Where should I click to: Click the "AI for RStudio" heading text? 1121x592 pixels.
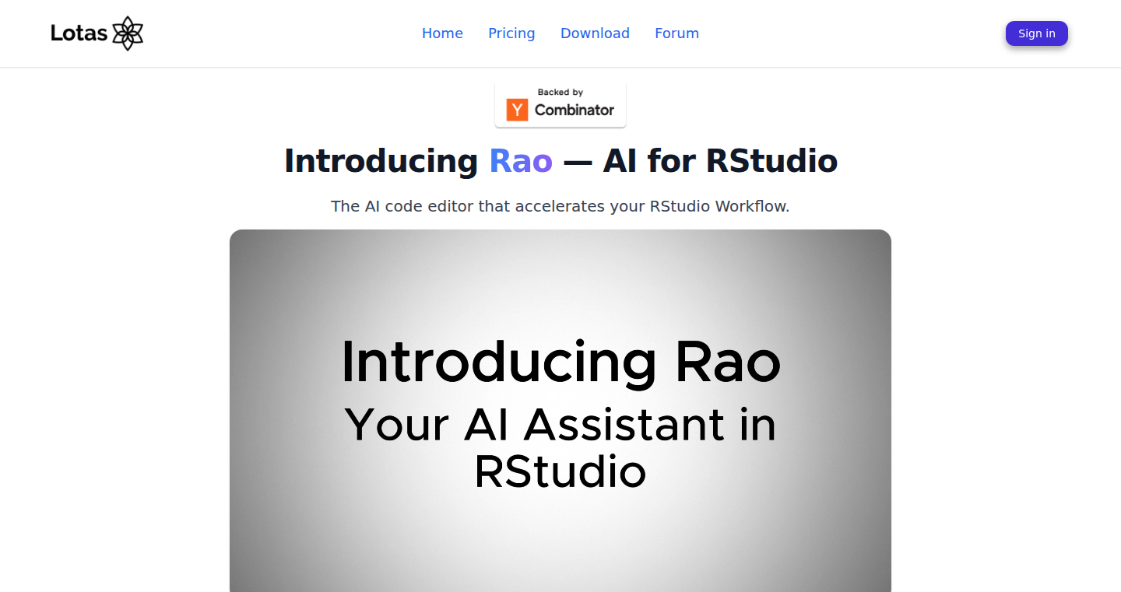click(x=720, y=161)
